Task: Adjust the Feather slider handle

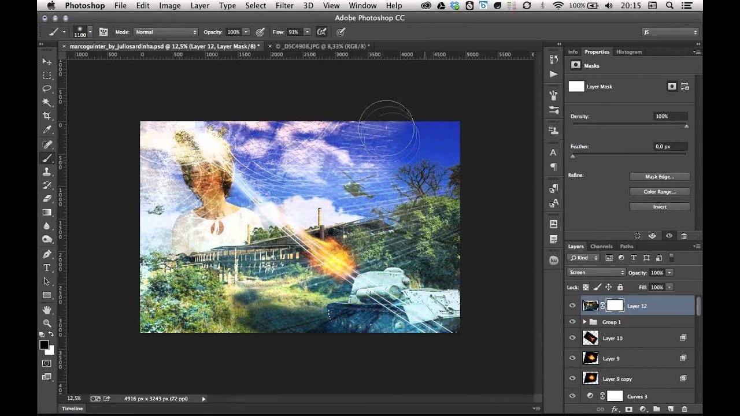Action: tap(573, 156)
